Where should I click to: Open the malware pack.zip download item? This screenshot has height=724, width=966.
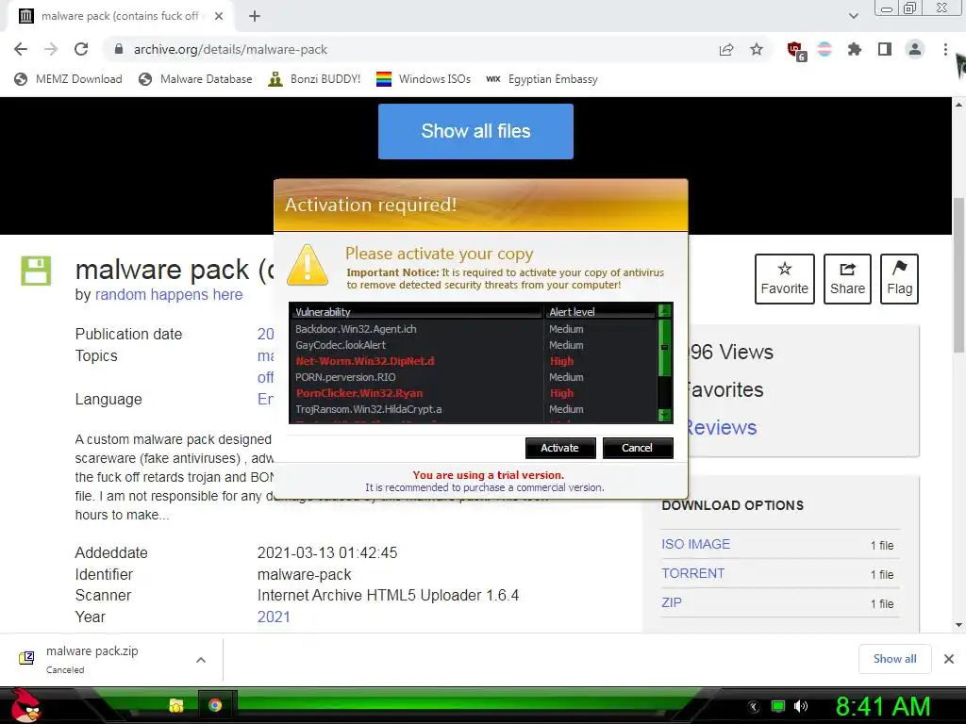(92, 659)
